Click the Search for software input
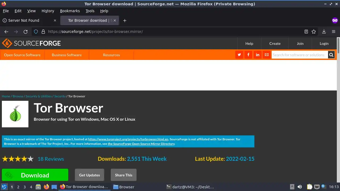Image resolution: width=340 pixels, height=191 pixels. point(300,55)
